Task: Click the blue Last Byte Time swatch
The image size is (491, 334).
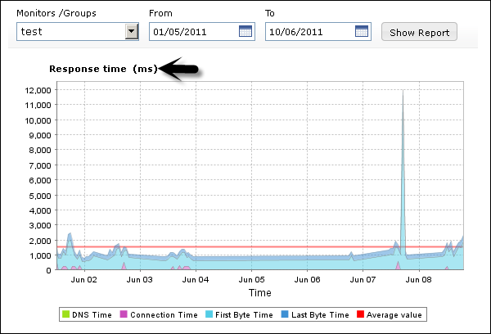Action: [x=284, y=314]
